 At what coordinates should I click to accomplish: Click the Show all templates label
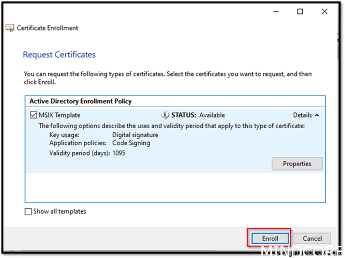click(59, 212)
